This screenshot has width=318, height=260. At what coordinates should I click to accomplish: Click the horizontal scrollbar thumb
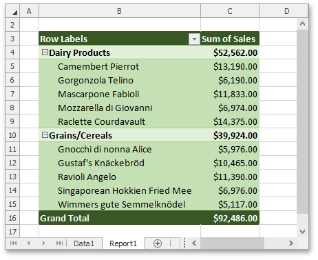[x=232, y=243]
